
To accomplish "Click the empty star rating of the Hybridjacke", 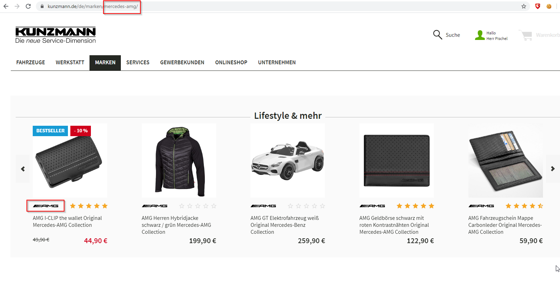I will [x=198, y=206].
